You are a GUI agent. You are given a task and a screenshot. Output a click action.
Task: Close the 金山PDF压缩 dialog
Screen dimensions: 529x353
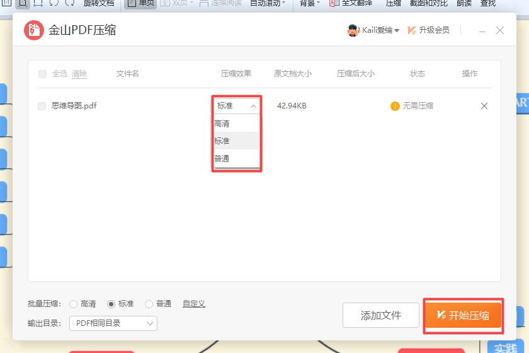pyautogui.click(x=500, y=30)
